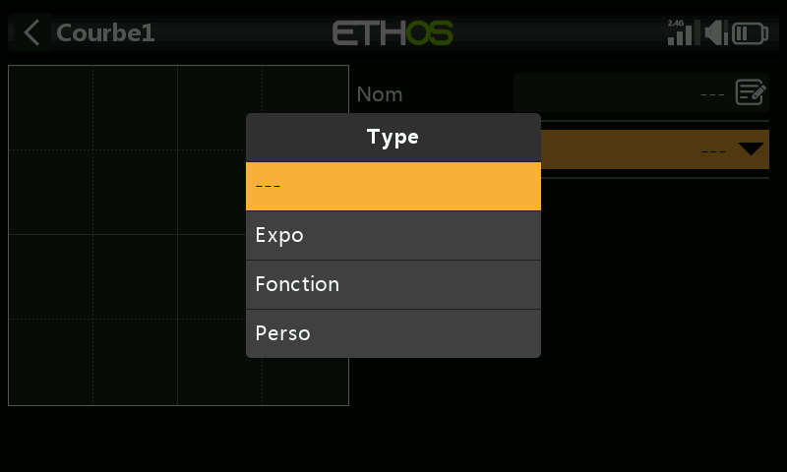Click the Type popup header
787x472 pixels.
(393, 138)
